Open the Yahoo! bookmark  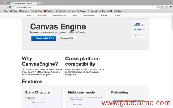click(23, 11)
